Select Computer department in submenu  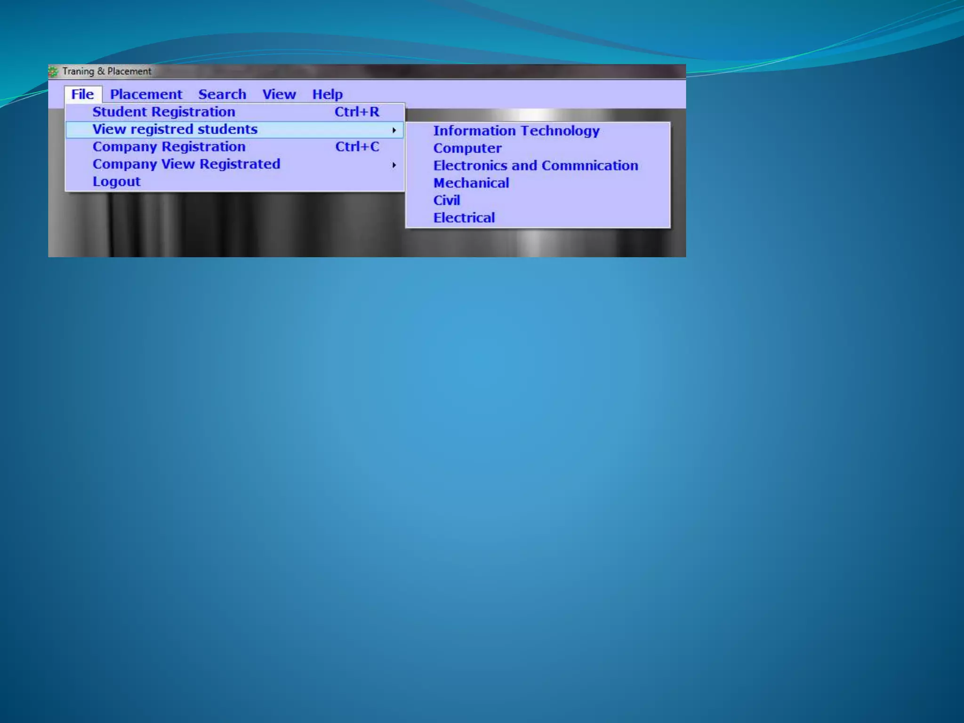coord(467,148)
